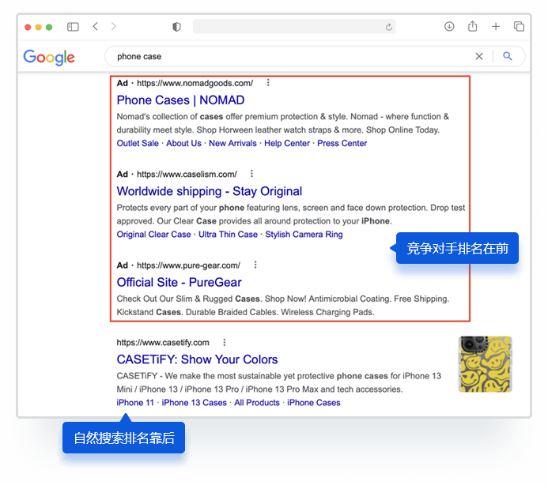548x485 pixels.
Task: Open the Safari downloads icon
Action: pos(449,26)
